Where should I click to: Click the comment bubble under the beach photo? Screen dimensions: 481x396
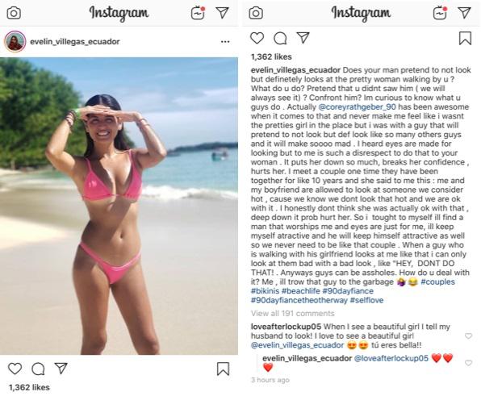[39, 369]
